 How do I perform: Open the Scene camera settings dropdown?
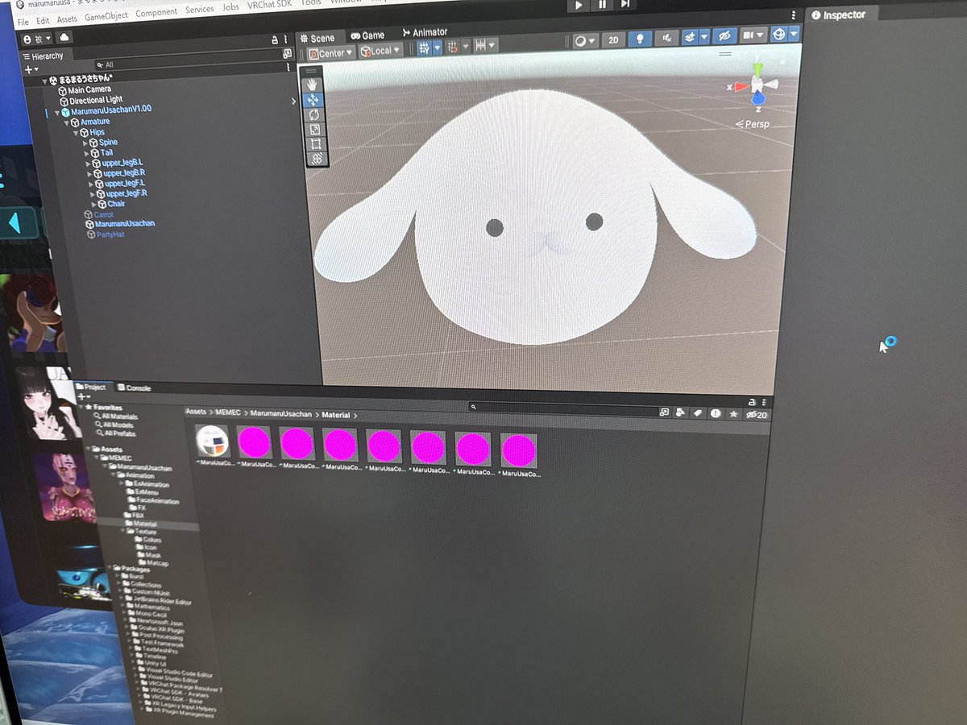point(753,35)
